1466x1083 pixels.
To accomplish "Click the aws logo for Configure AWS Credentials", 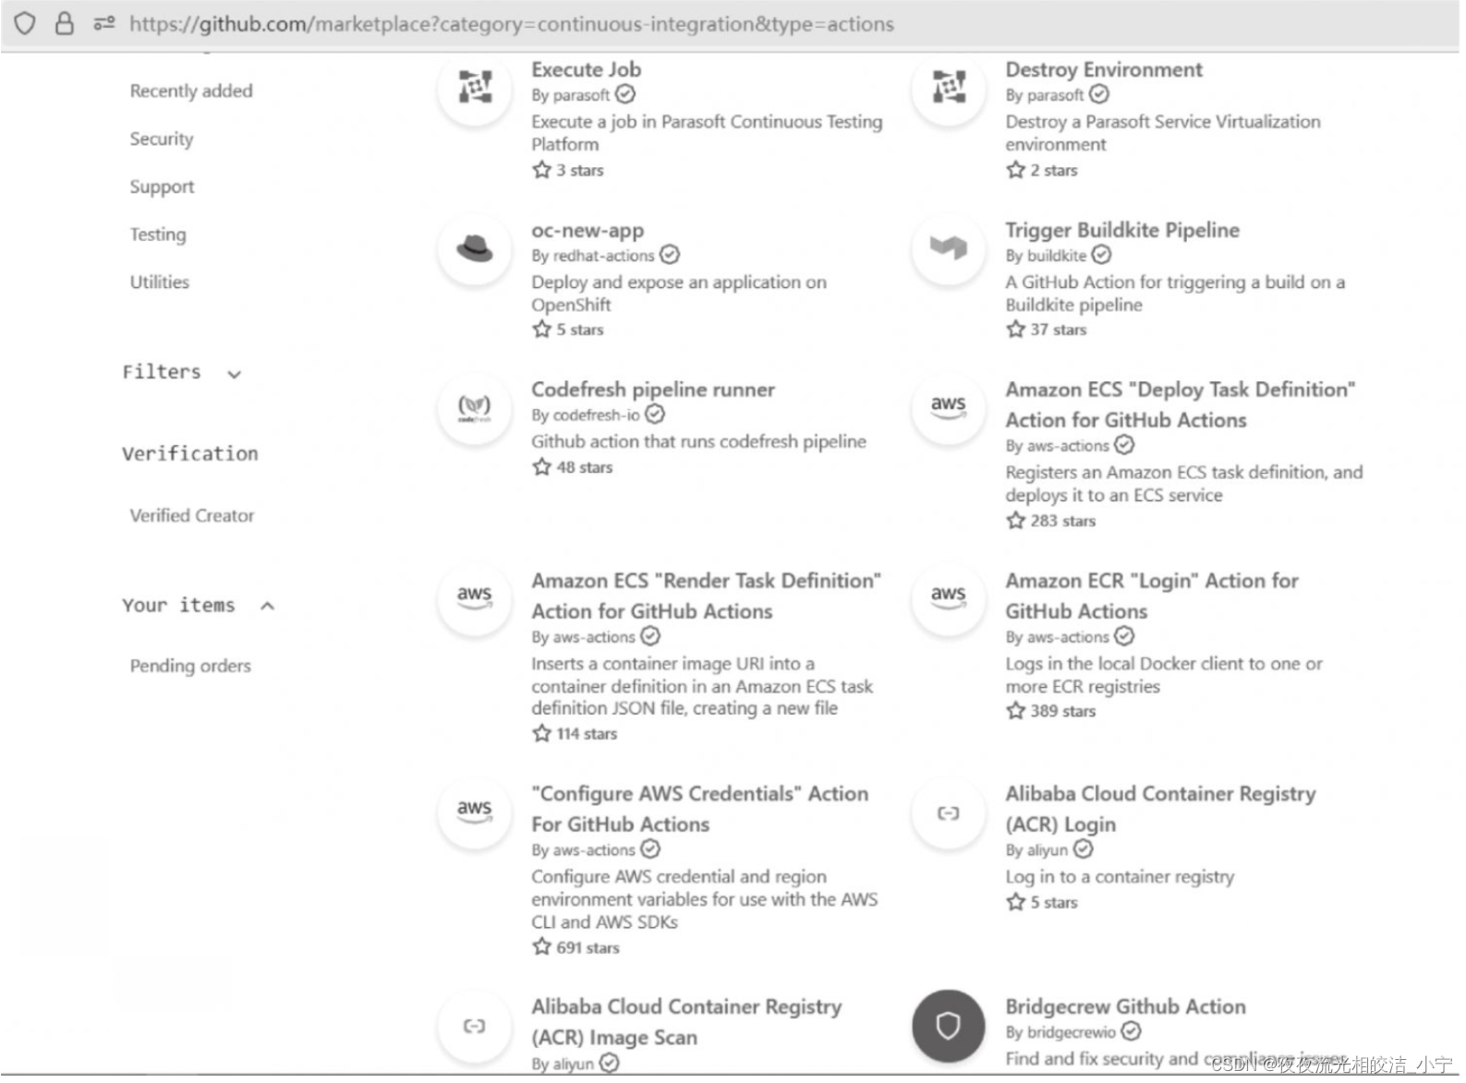I will (475, 812).
